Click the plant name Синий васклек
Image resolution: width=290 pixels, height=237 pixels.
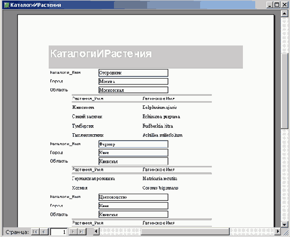coord(87,117)
